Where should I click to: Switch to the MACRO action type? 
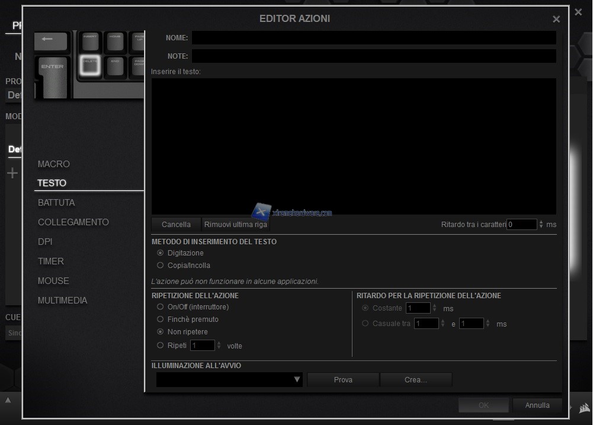(x=54, y=164)
